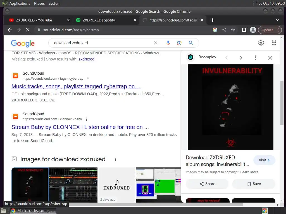Search by image with Google Lens
This screenshot has height=214, width=286.
tap(179, 43)
